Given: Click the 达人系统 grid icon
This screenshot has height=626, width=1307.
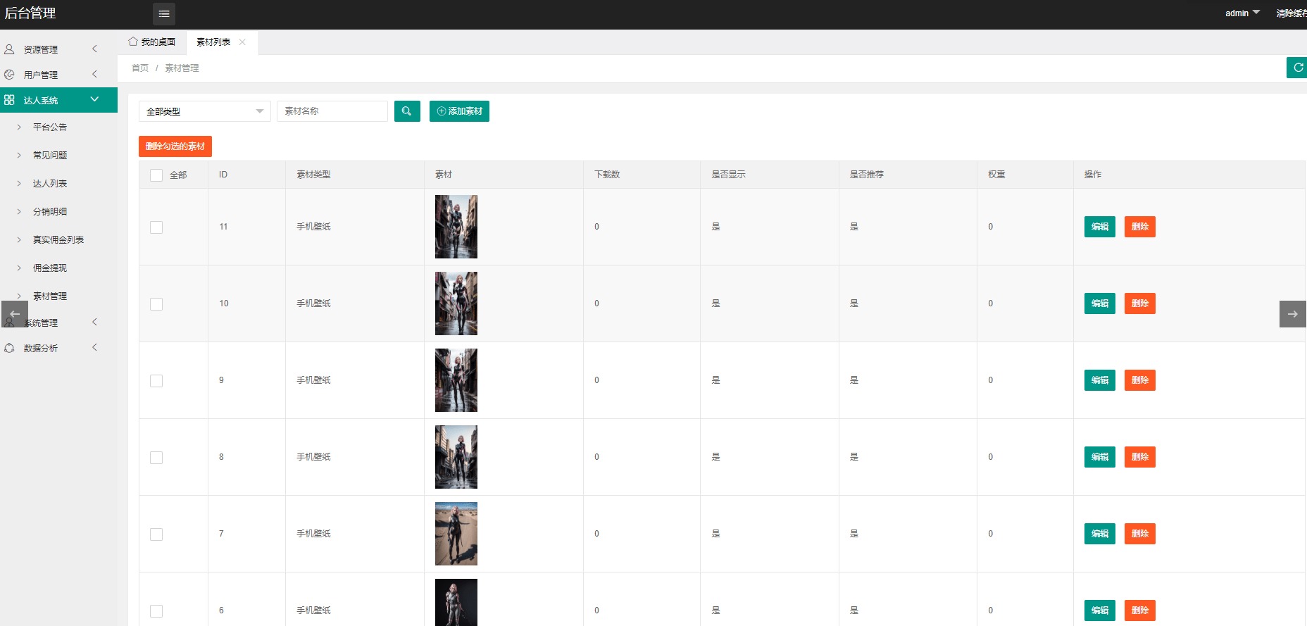Looking at the screenshot, I should pyautogui.click(x=9, y=100).
